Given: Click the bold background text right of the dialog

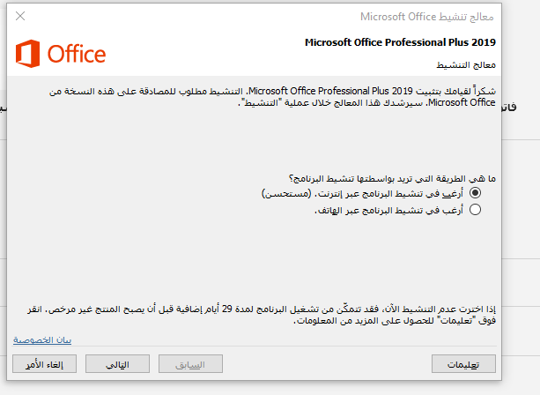Looking at the screenshot, I should click(510, 108).
